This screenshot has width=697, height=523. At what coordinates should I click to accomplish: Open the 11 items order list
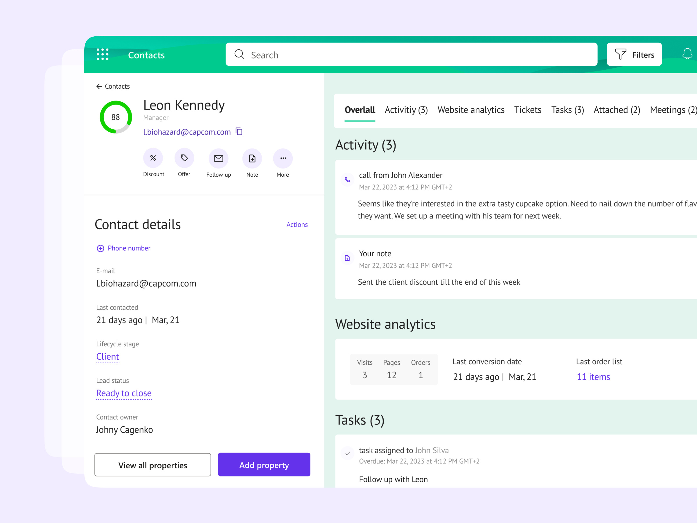593,377
